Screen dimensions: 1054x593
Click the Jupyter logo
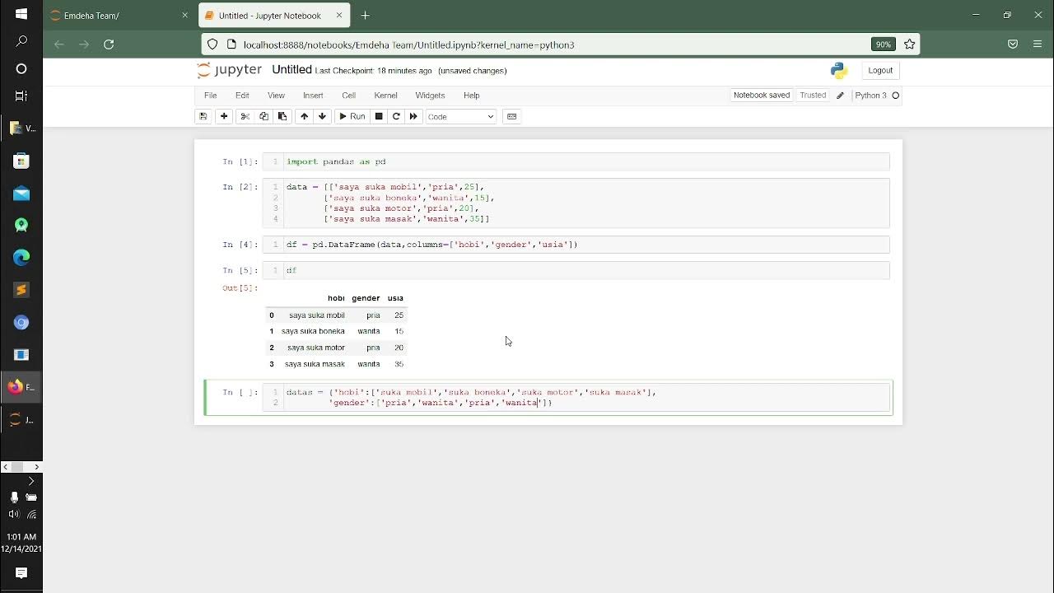[230, 70]
